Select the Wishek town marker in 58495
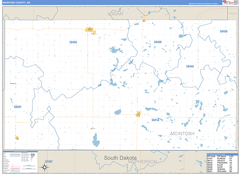The image size is (240, 174). (x=89, y=30)
